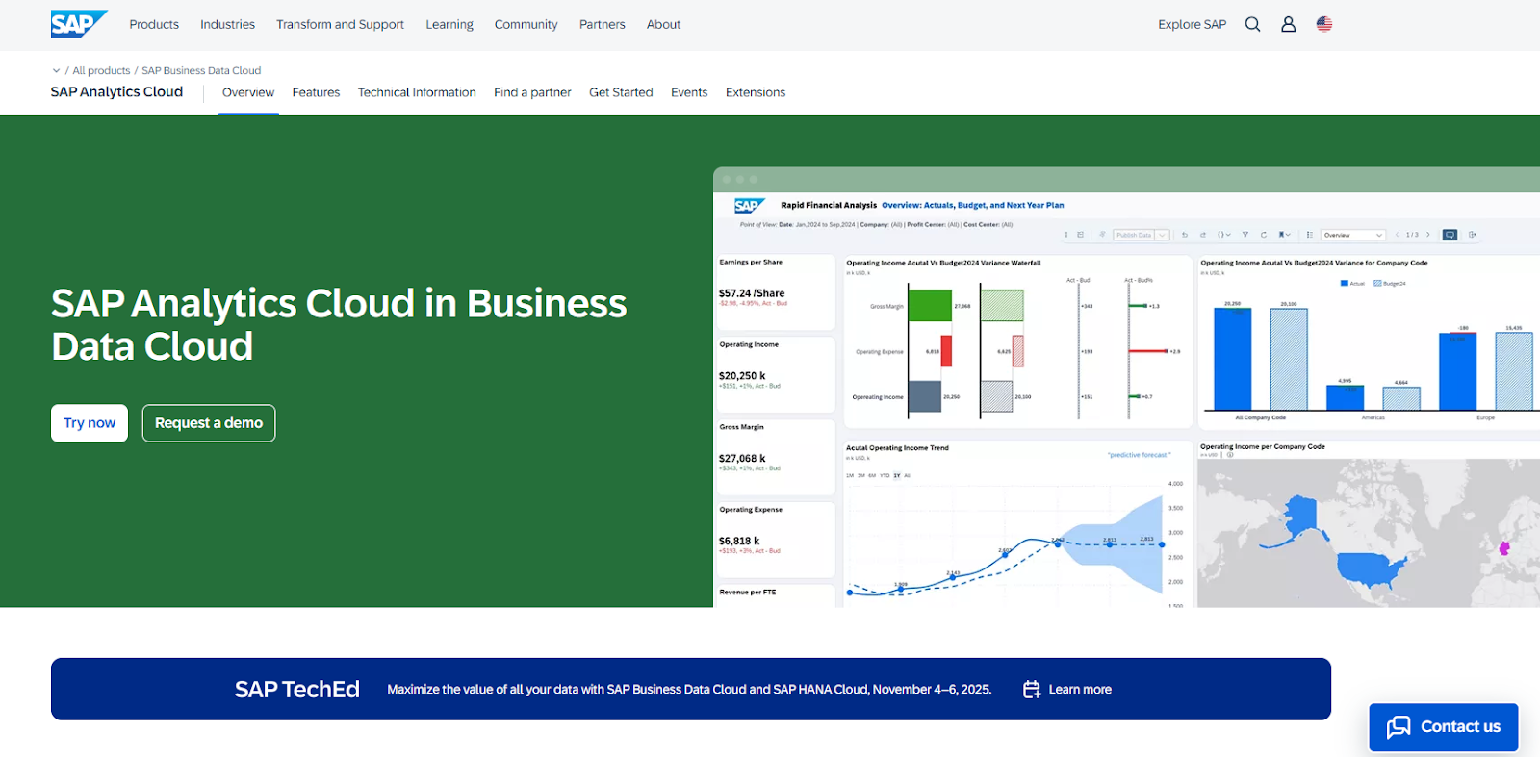
Task: Click the SAP logo in the header
Action: tap(79, 24)
